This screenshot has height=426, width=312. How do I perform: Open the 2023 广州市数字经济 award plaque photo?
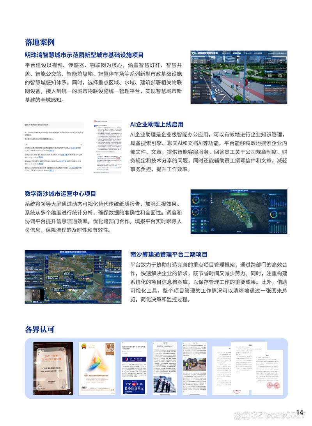[53, 368]
